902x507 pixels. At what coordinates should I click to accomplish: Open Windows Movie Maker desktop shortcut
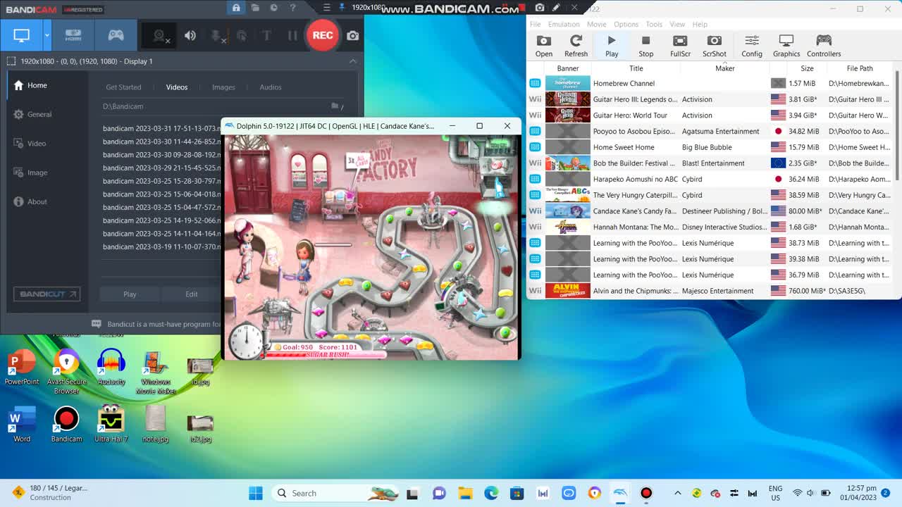[x=156, y=372]
